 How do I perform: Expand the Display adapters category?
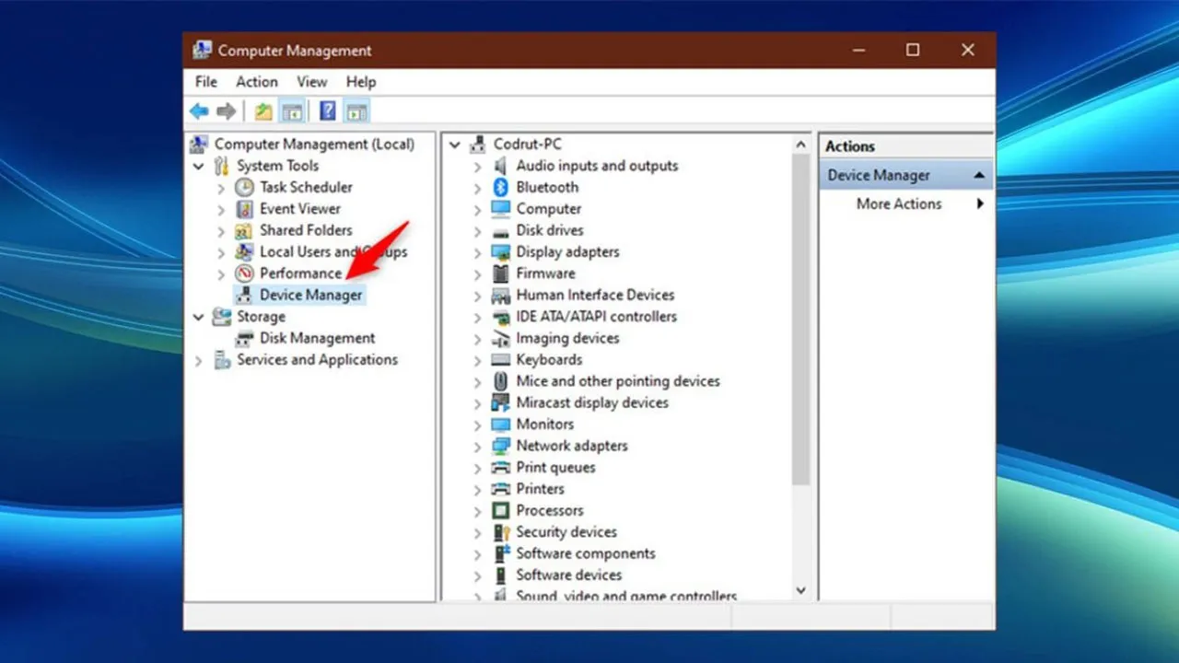click(x=477, y=252)
